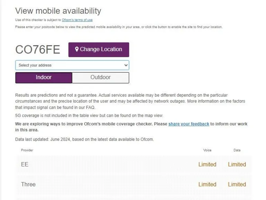266x200 pixels.
Task: Click Three's Limited data status
Action: (x=237, y=184)
